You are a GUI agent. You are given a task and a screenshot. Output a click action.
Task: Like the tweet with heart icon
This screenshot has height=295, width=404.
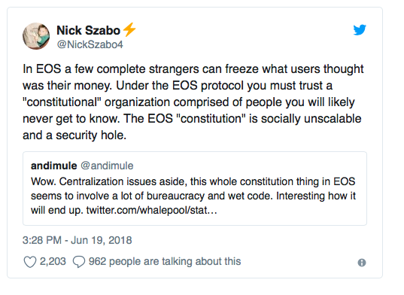coord(30,262)
